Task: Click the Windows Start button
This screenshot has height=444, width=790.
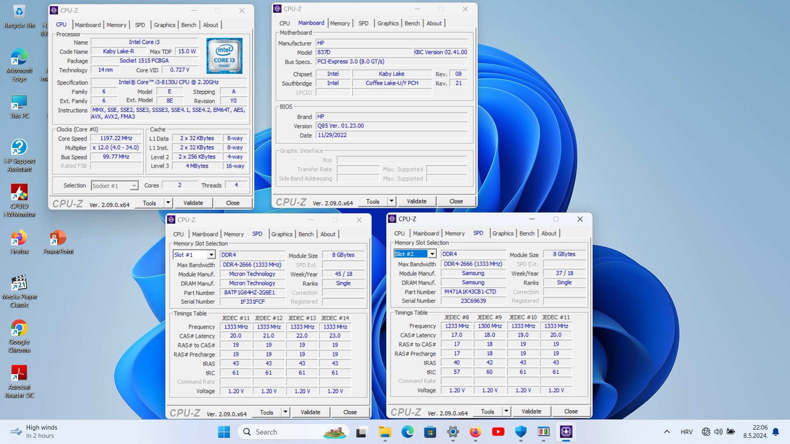Action: pos(224,432)
